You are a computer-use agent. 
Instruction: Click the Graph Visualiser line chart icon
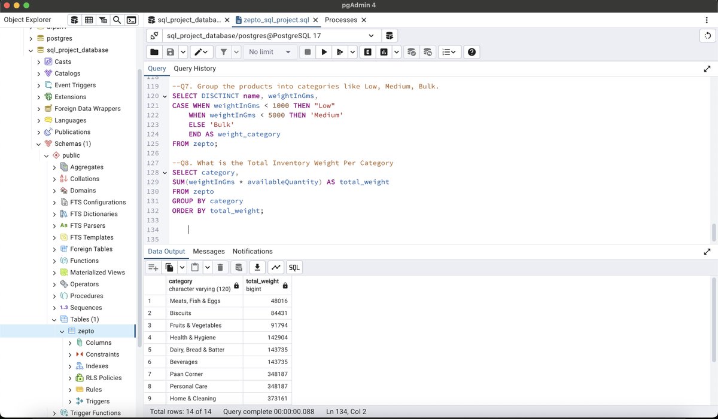[275, 267]
